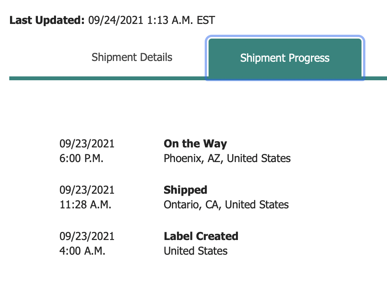The height and width of the screenshot is (284, 387).
Task: Click the date beside Label Created
Action: [87, 236]
